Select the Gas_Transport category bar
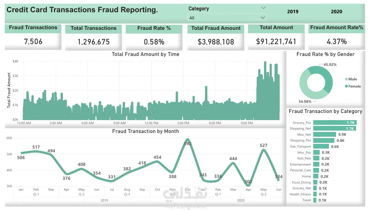This screenshot has height=210, width=370. 321,146
